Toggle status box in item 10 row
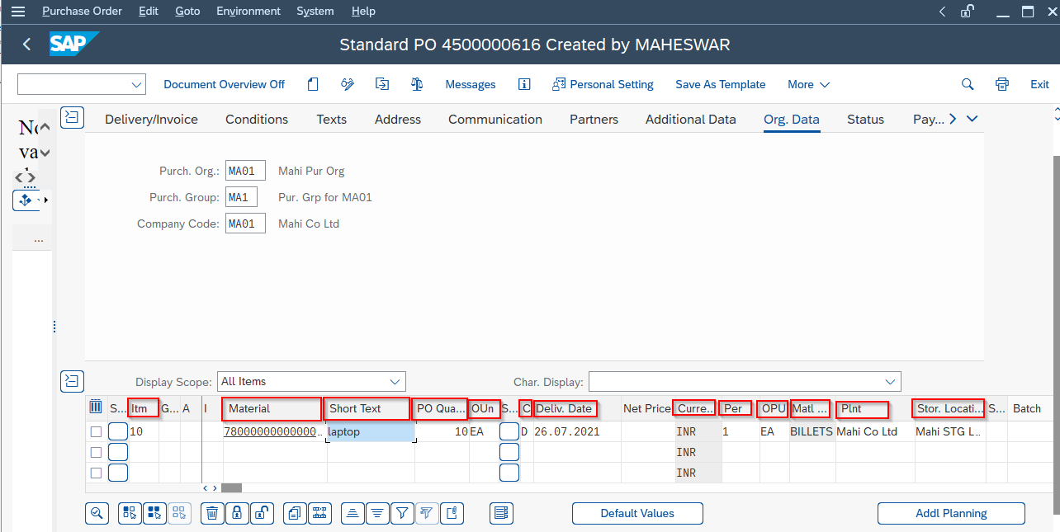Image resolution: width=1060 pixels, height=532 pixels. pyautogui.click(x=118, y=431)
